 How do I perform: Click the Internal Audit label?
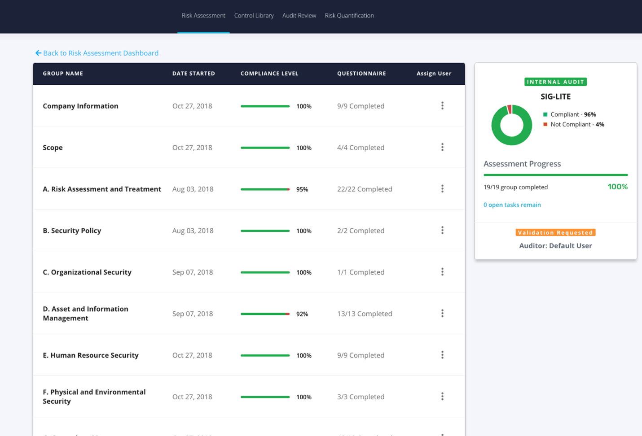coord(555,82)
